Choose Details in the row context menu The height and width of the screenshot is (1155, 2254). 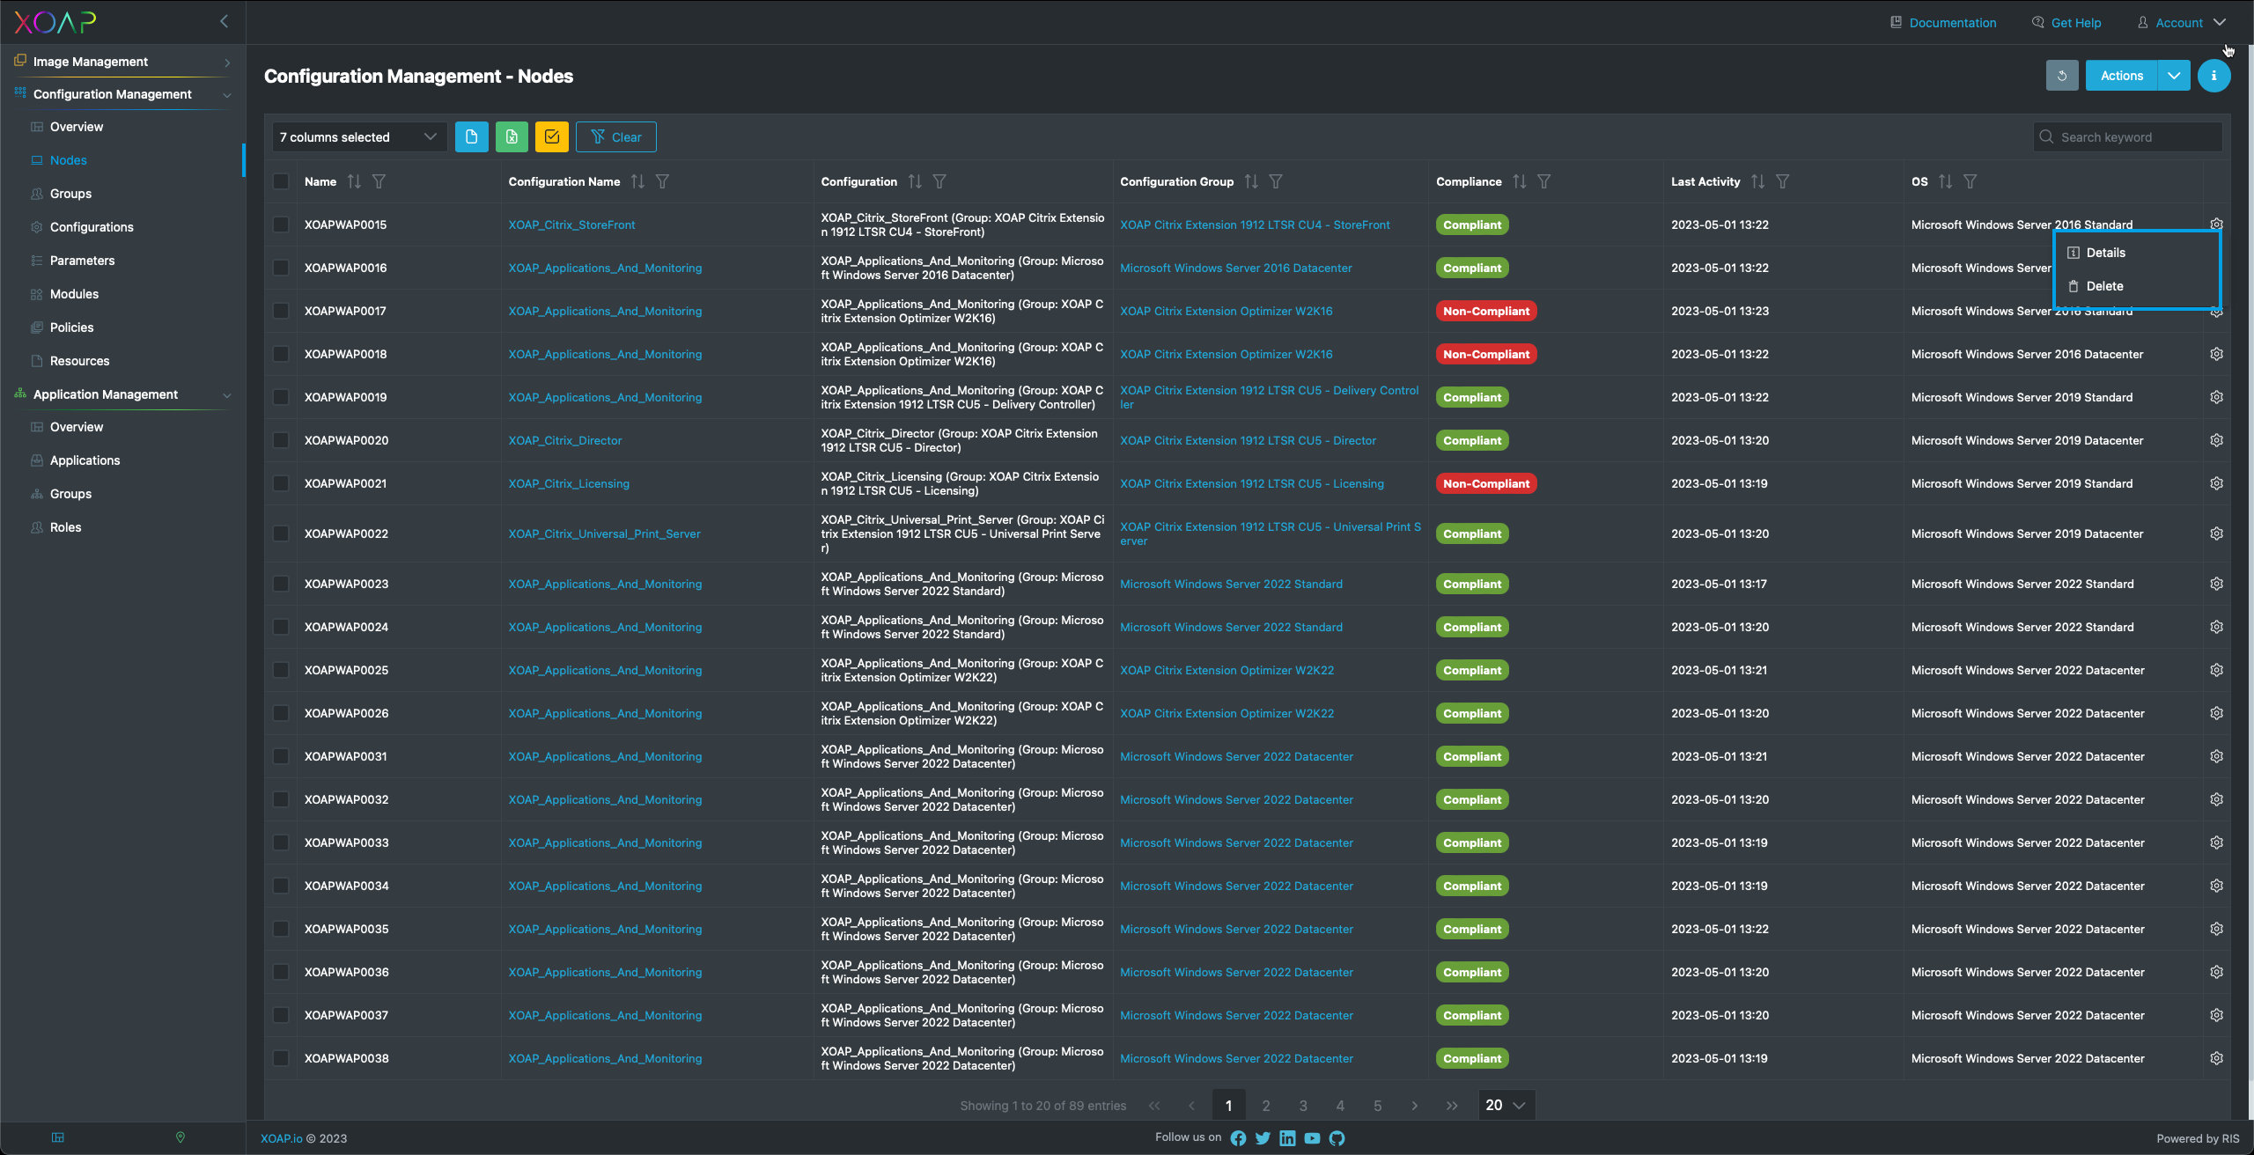2137,253
